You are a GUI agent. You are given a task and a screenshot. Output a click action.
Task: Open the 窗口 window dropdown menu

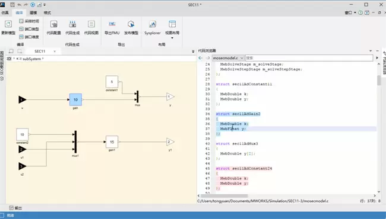[350, 12]
